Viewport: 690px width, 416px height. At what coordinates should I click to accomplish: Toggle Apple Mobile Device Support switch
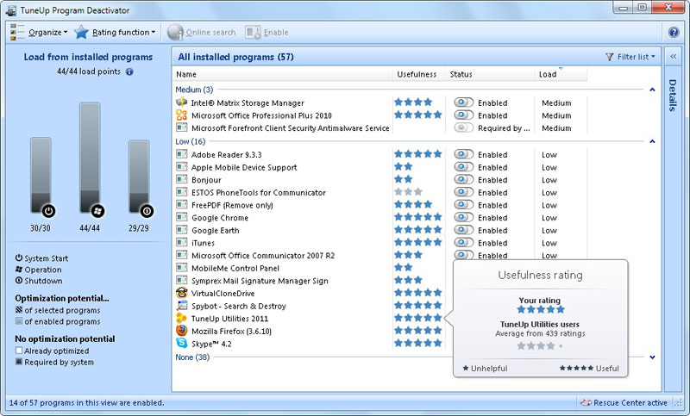[x=464, y=167]
